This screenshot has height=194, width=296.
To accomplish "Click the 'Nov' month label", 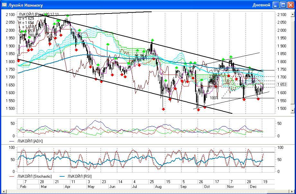I will (x=230, y=187).
